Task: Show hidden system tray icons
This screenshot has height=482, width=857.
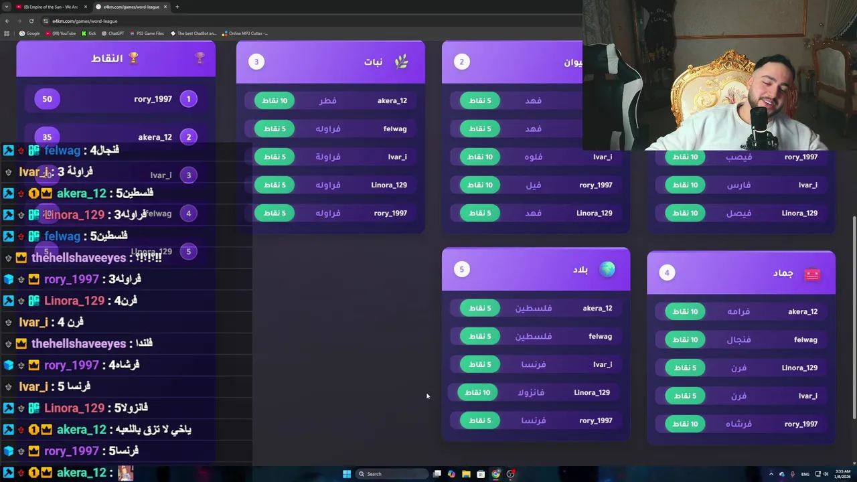Action: pos(771,474)
